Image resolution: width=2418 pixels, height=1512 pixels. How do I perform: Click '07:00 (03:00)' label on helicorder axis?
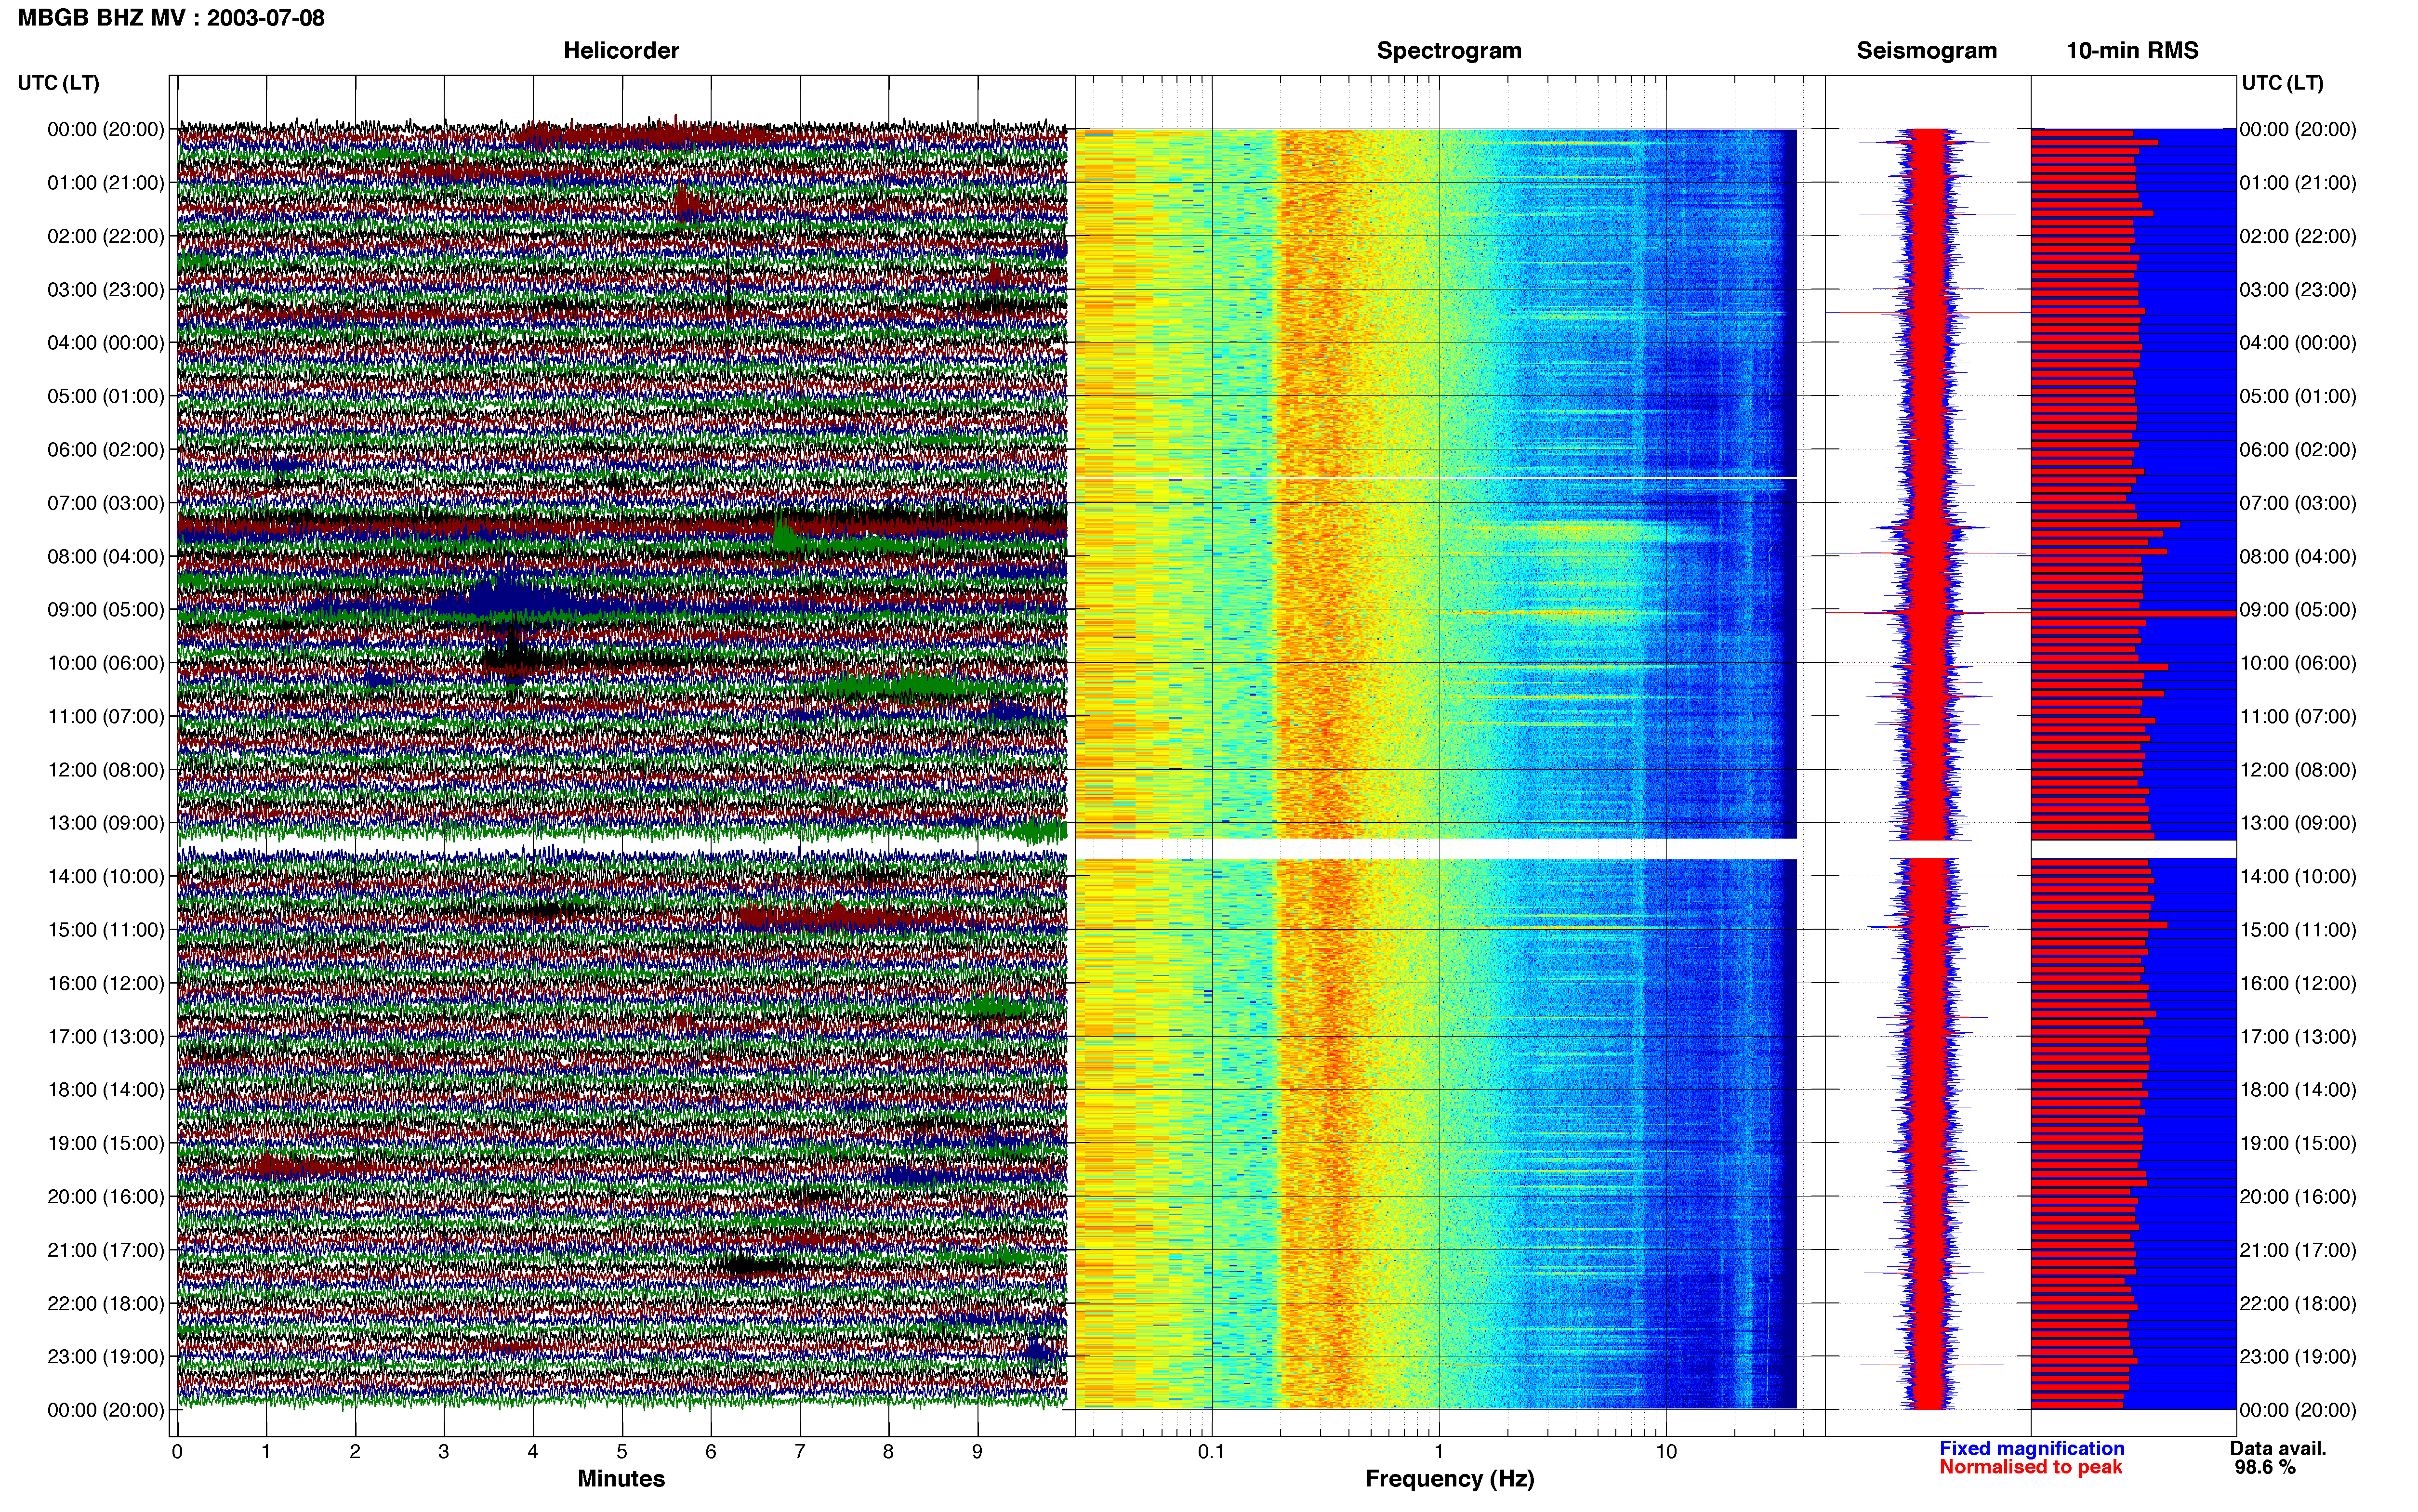click(x=106, y=503)
